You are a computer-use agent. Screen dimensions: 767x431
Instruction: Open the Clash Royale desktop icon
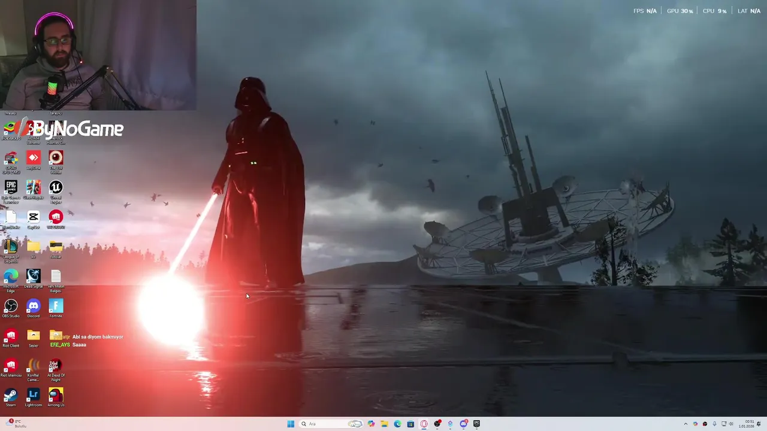[x=34, y=190]
